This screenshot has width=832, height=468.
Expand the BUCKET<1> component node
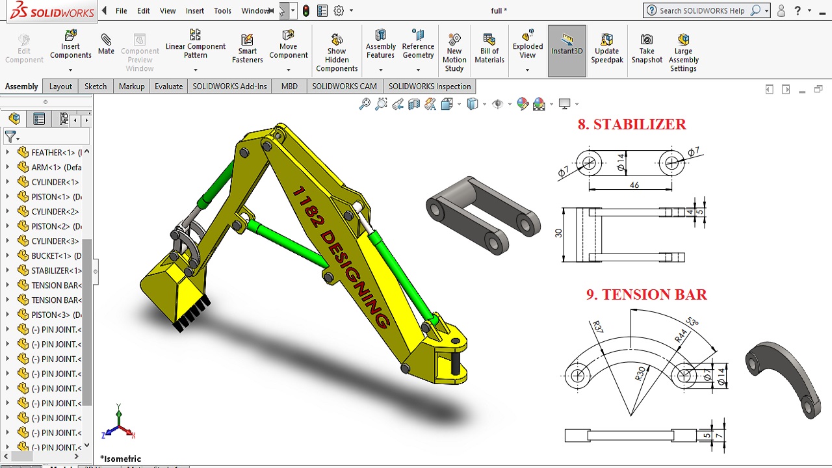[x=8, y=256]
